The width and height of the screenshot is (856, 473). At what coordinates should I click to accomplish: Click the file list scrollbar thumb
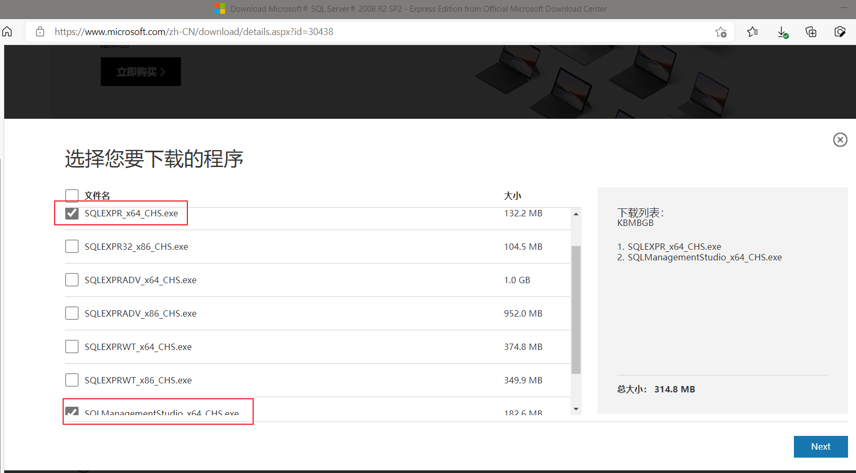576,310
